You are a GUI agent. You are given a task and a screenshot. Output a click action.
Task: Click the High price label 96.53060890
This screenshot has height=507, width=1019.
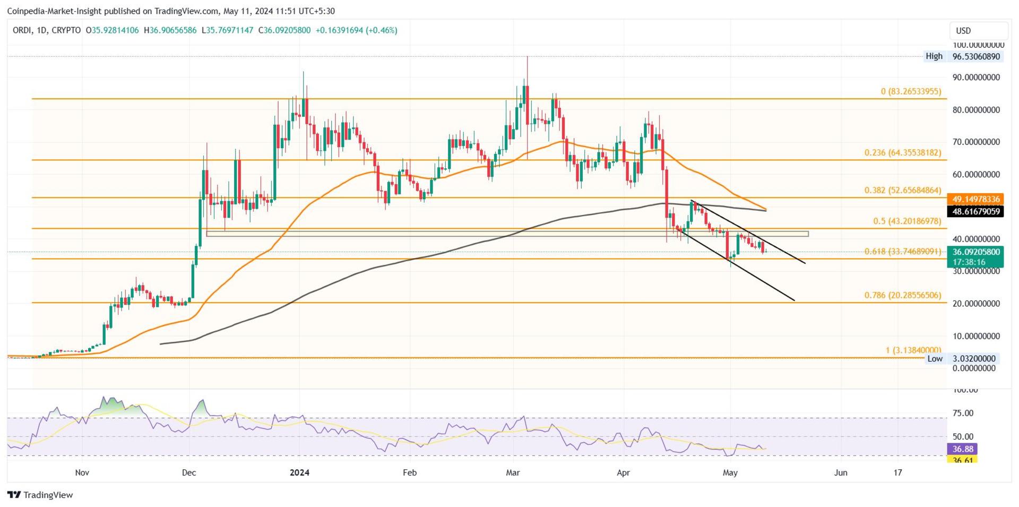coord(976,56)
